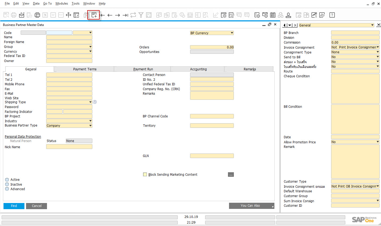Click the Shipping Type info icon

coord(95,102)
